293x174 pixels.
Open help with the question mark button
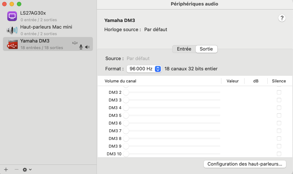point(282,18)
